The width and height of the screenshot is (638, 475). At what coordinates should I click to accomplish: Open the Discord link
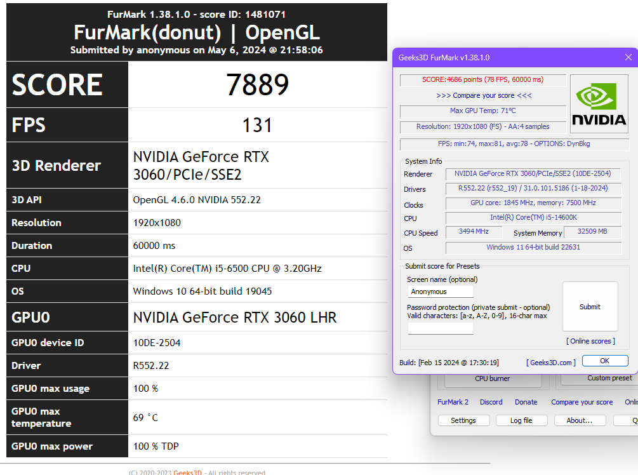(x=491, y=402)
